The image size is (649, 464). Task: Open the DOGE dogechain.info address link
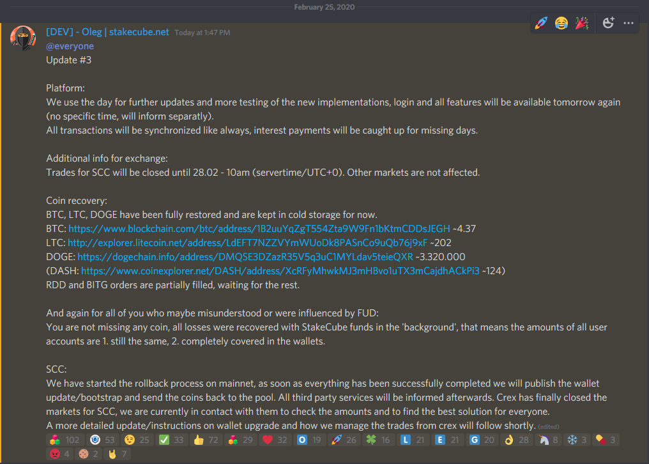click(x=245, y=257)
